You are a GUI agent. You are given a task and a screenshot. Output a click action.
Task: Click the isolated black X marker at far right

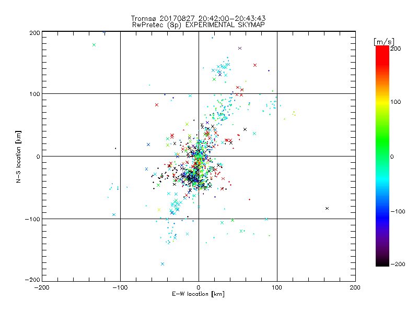[x=327, y=208]
